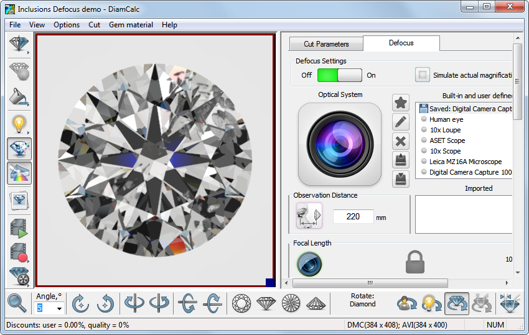Click the Observation Distance input field

tap(353, 217)
